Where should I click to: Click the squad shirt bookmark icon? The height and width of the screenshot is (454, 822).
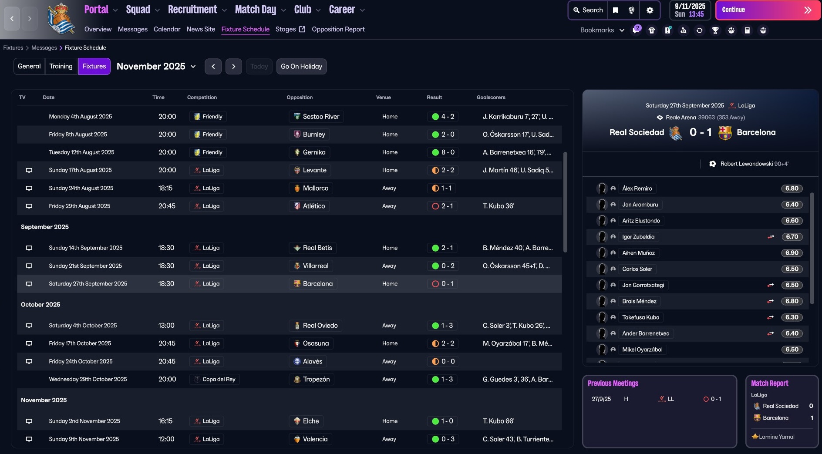point(652,30)
